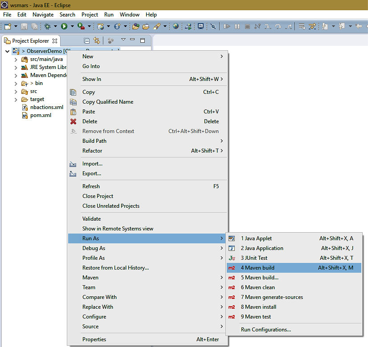
Task: Click the pom.xml file icon
Action: [x=25, y=115]
